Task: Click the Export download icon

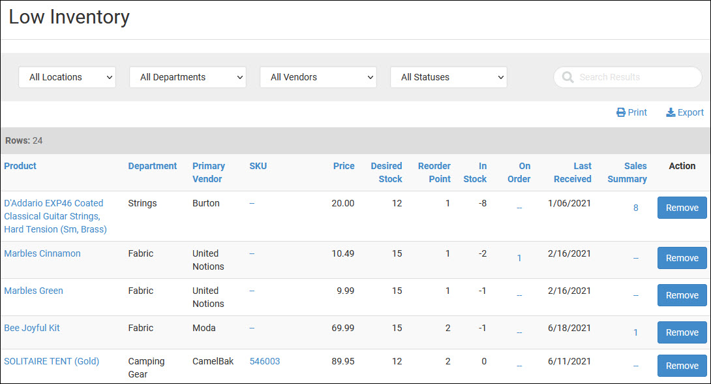Action: pyautogui.click(x=671, y=112)
